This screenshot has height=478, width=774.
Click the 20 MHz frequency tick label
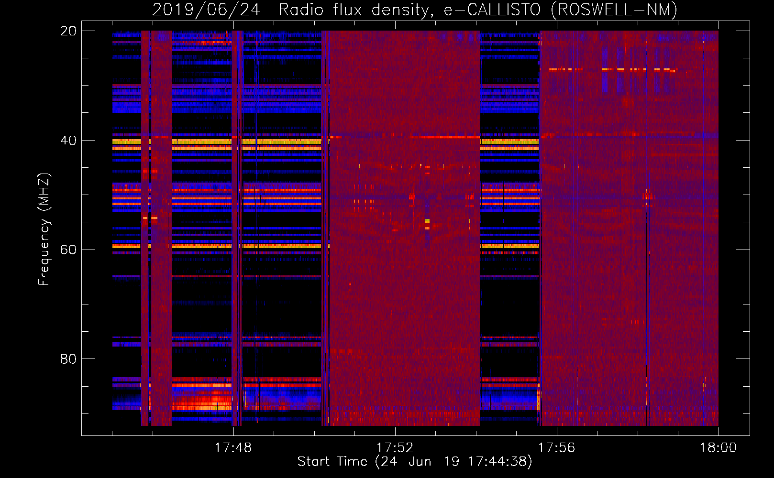[x=68, y=31]
